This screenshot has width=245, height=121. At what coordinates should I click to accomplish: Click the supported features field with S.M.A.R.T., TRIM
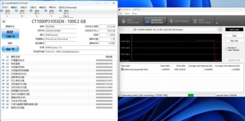81,51
